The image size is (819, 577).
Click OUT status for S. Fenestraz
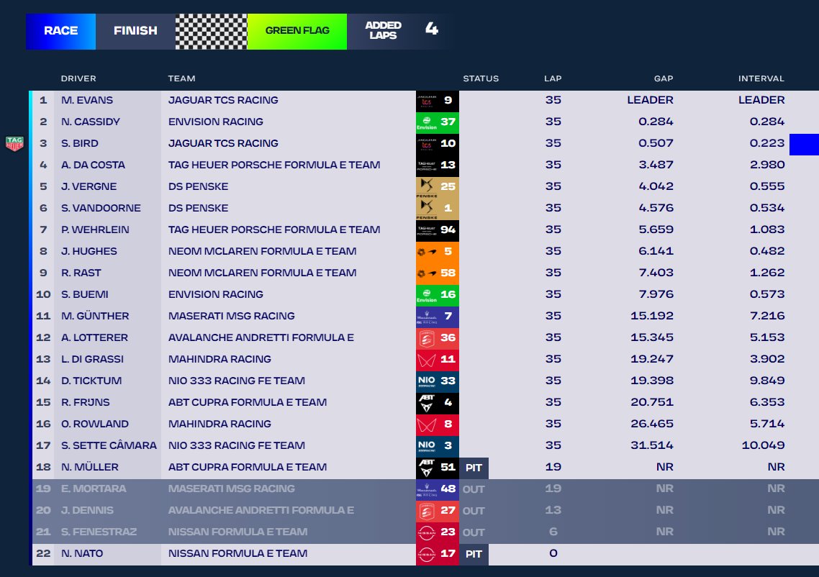(x=474, y=532)
